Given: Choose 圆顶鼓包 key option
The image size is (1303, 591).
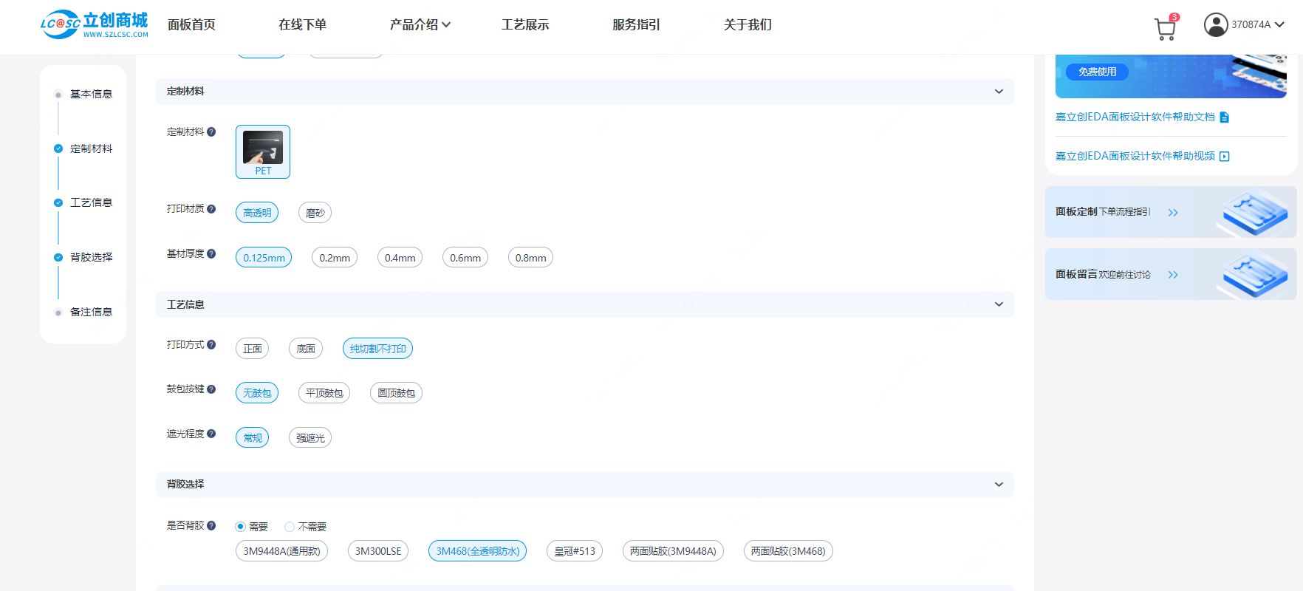Looking at the screenshot, I should click(x=396, y=393).
